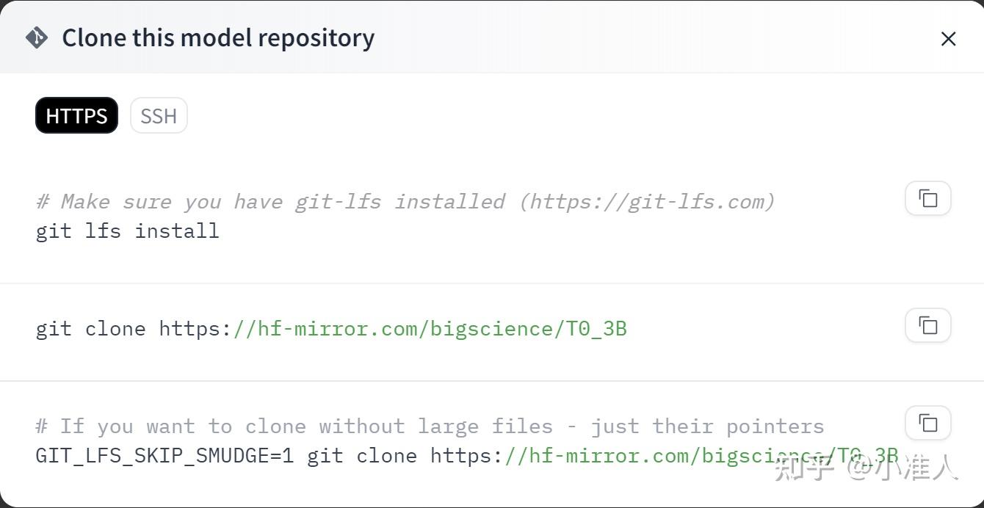
Task: Copy the git lfs install command
Action: 927,198
